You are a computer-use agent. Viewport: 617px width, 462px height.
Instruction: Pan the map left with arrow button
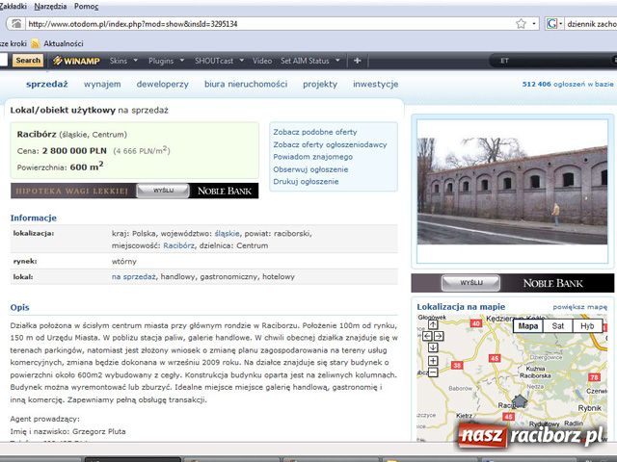coord(425,336)
